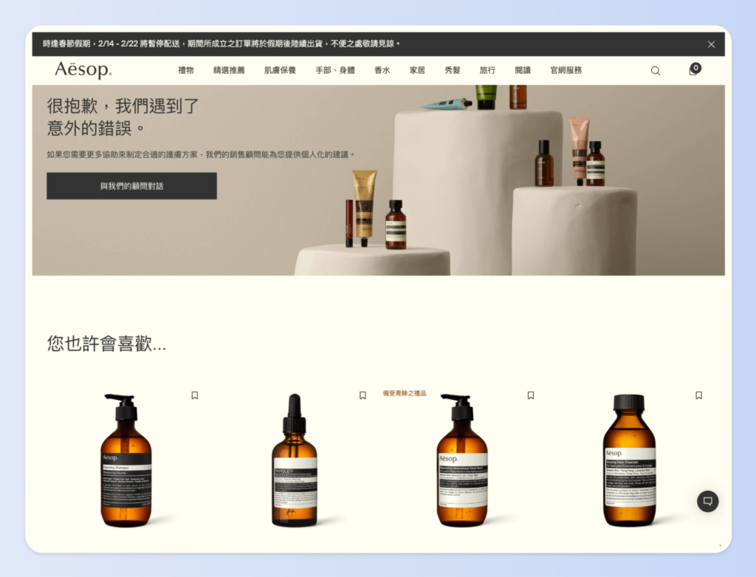View the Resurrection hand wash bottle image

[462, 460]
